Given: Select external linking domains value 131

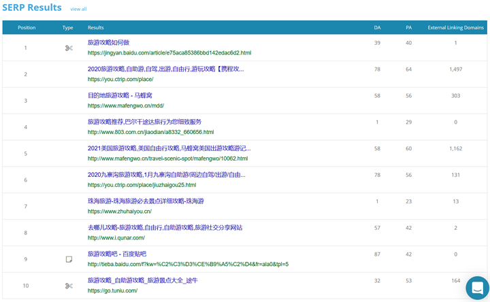Looking at the screenshot, I should click(455, 175).
